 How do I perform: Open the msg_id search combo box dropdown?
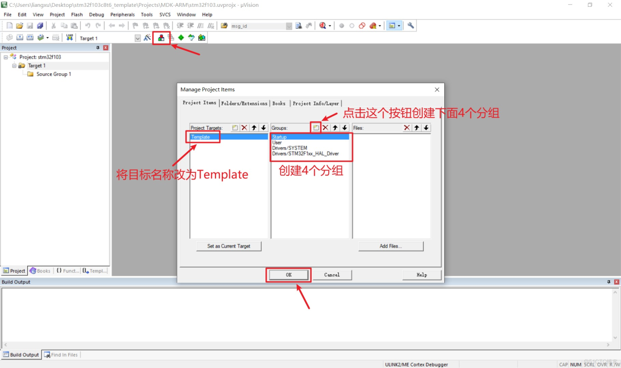(289, 25)
